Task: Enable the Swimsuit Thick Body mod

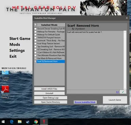Action: tap(35, 40)
